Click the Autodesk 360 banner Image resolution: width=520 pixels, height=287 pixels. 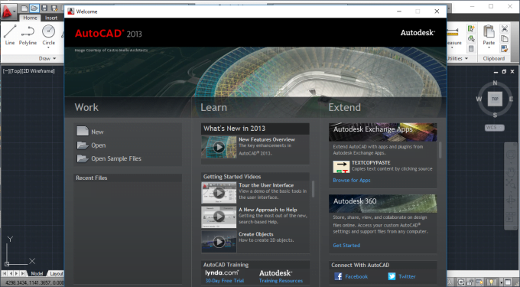(382, 204)
